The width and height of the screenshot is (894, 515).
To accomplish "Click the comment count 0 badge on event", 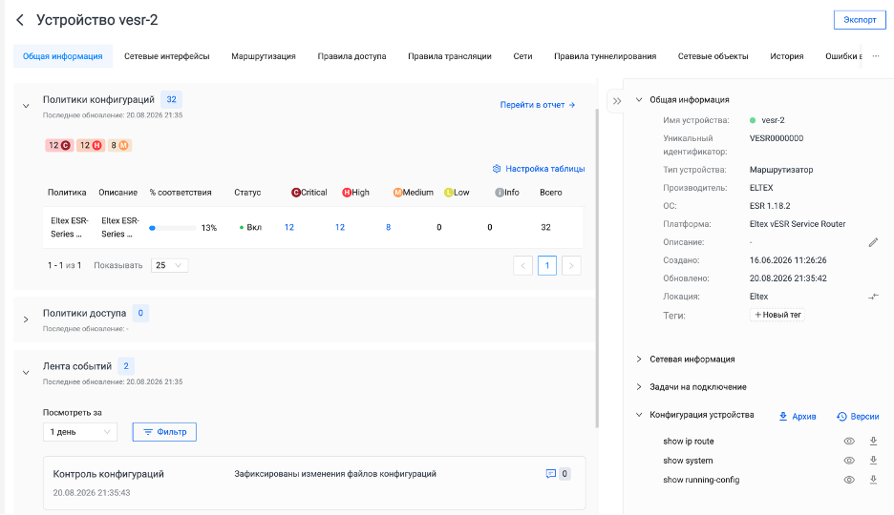I will 564,473.
